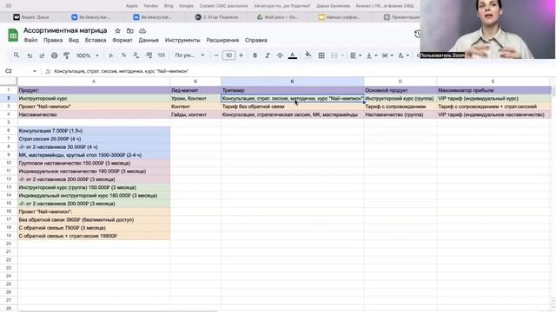Undo the last action
The height and width of the screenshot is (312, 556).
point(30,55)
